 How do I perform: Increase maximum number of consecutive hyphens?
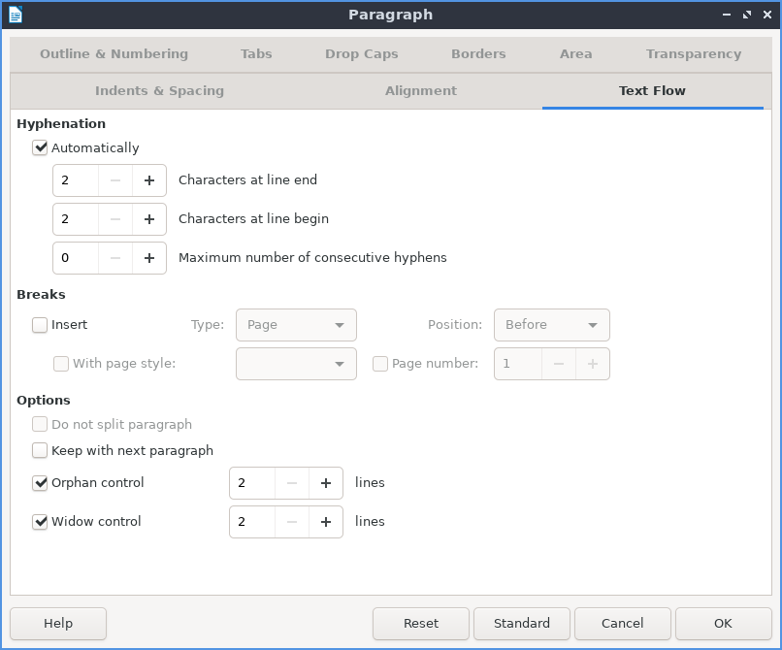tap(149, 258)
